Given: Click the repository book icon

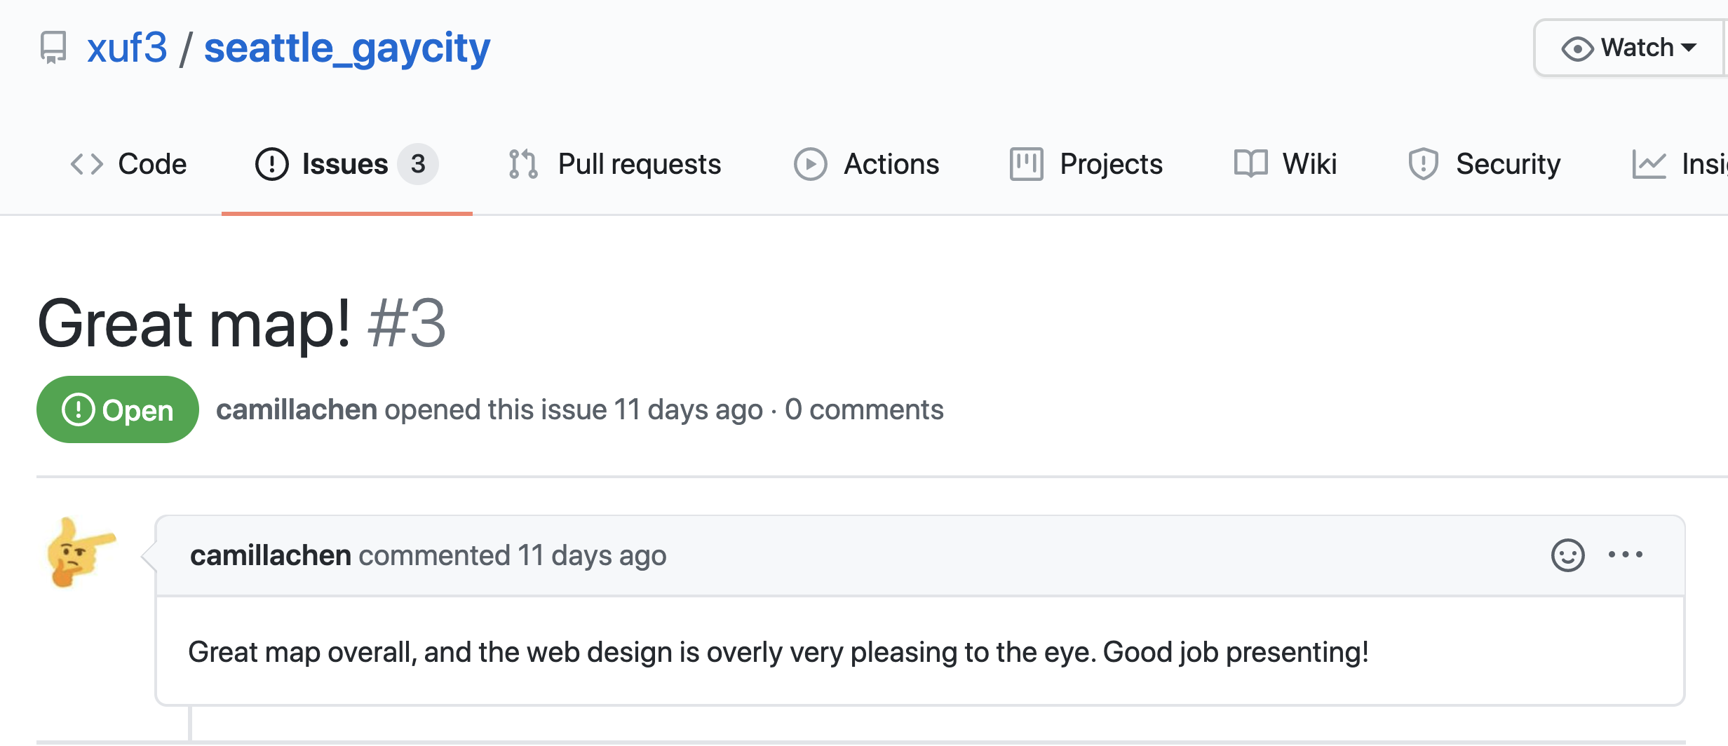Looking at the screenshot, I should 53,48.
